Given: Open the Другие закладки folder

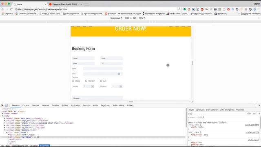Looking at the screenshot, I should (251, 13).
